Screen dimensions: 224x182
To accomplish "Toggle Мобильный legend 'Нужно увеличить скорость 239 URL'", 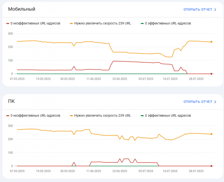I will [100, 23].
